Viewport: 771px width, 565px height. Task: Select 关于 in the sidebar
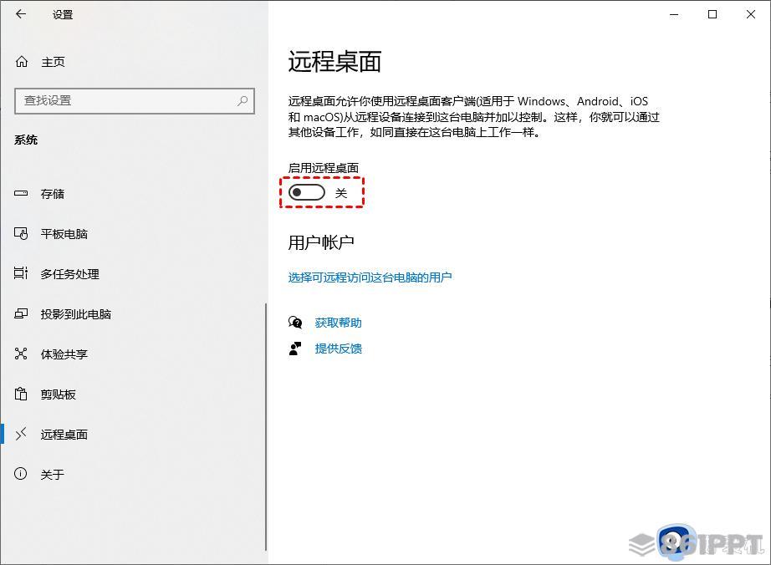pyautogui.click(x=53, y=475)
